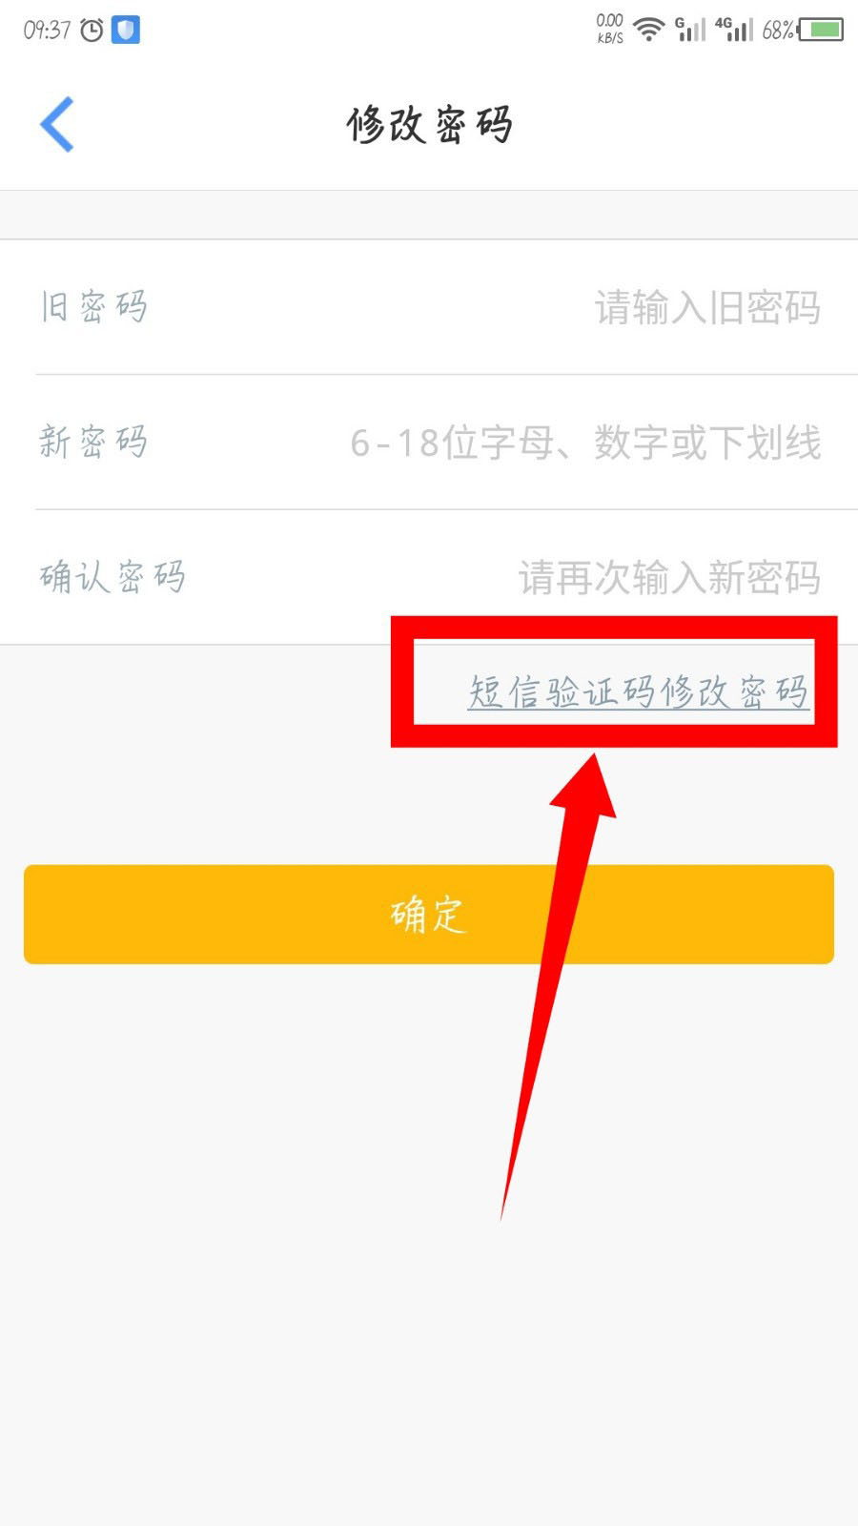Tap the 4G signal strength icon
This screenshot has width=858, height=1526.
(734, 30)
